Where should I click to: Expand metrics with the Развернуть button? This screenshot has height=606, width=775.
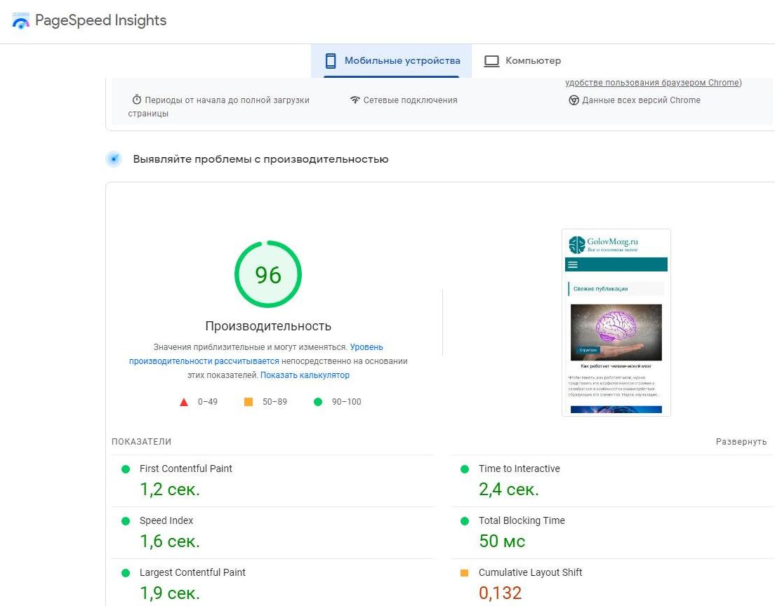pos(741,442)
